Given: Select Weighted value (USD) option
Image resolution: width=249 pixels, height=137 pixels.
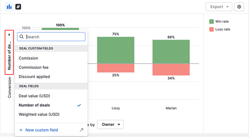Looking at the screenshot, I should point(39,114).
